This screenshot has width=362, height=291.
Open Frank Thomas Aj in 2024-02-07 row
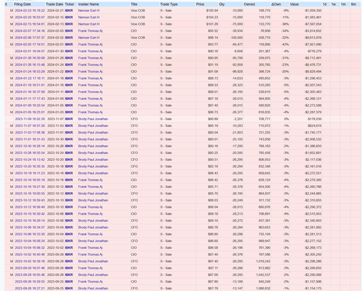tap(90, 31)
